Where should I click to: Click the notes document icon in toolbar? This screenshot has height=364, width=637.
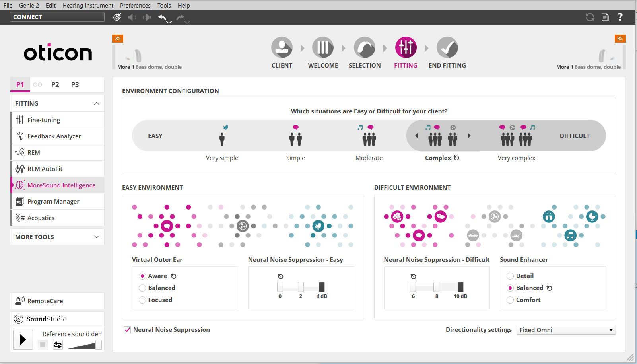click(x=605, y=17)
